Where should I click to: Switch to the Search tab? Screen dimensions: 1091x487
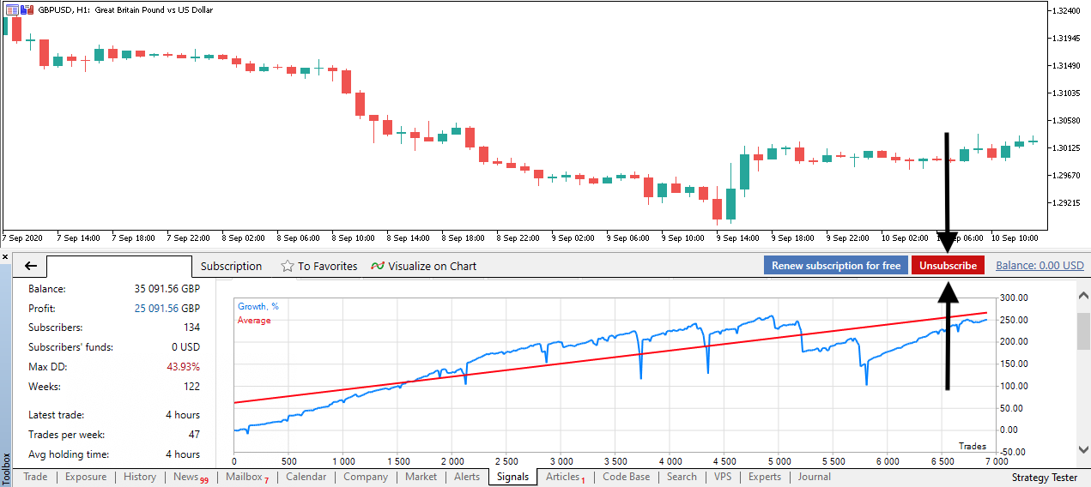[x=682, y=477]
